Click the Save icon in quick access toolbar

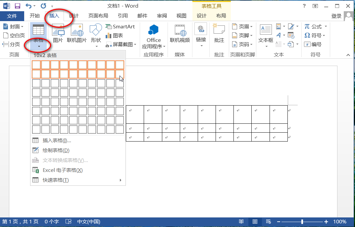click(x=18, y=6)
